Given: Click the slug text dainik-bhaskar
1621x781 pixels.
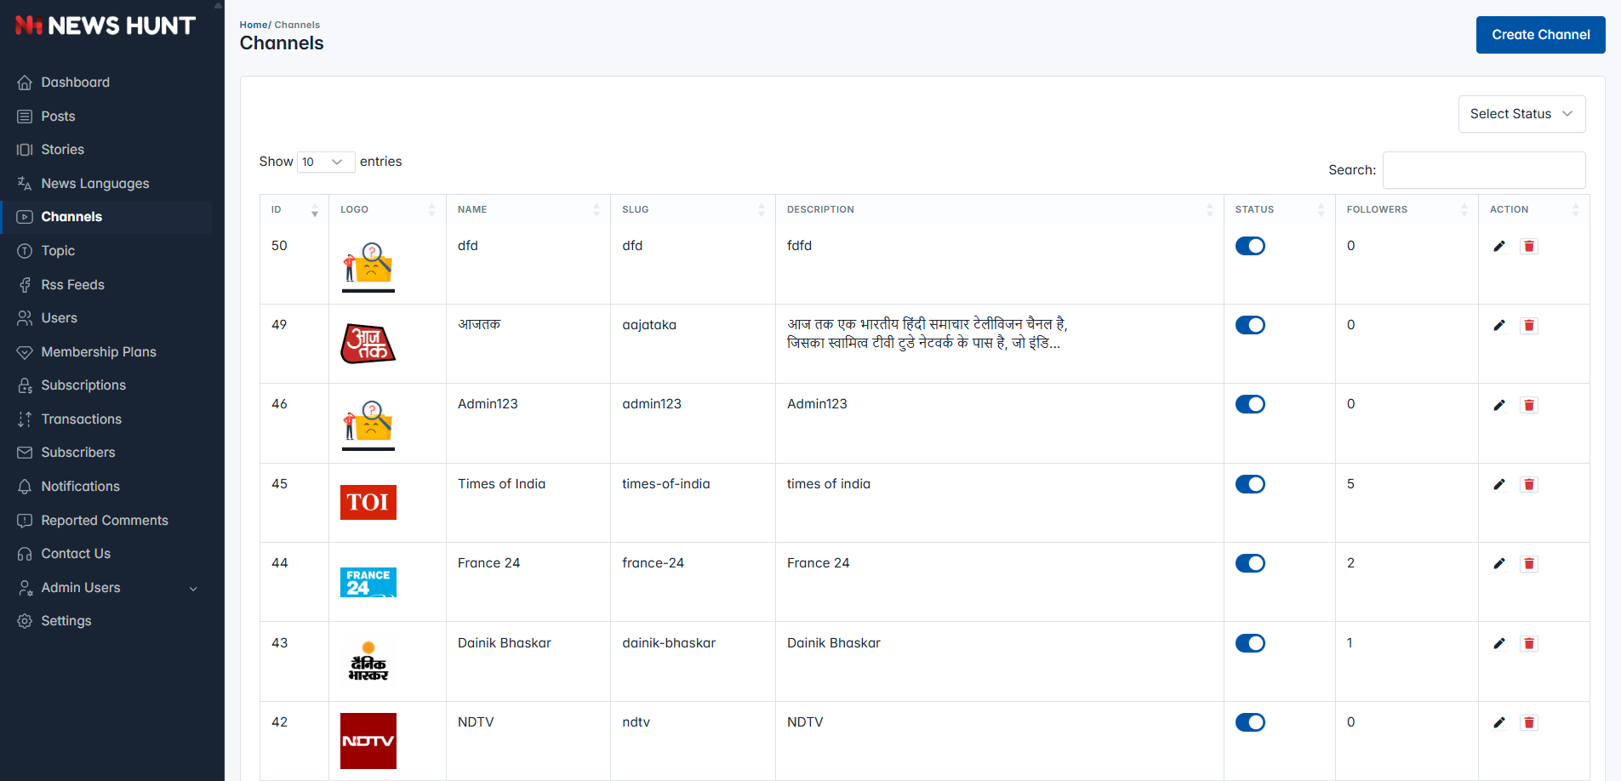Looking at the screenshot, I should pos(669,643).
